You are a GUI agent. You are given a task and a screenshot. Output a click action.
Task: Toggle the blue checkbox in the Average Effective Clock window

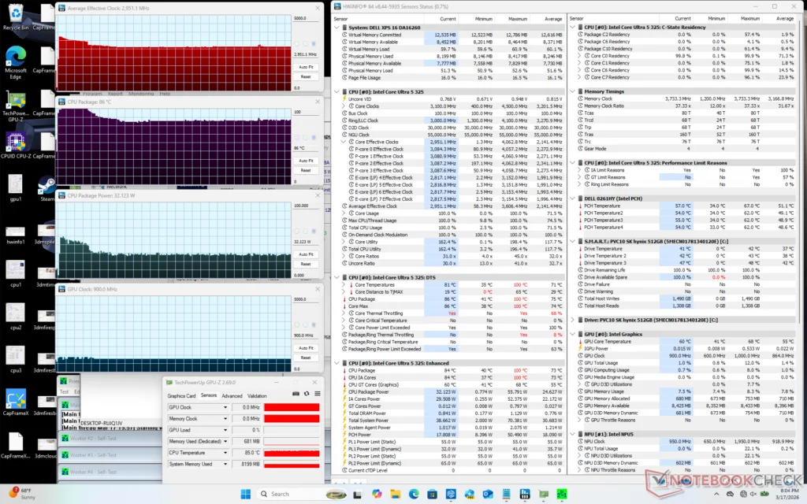[313, 44]
